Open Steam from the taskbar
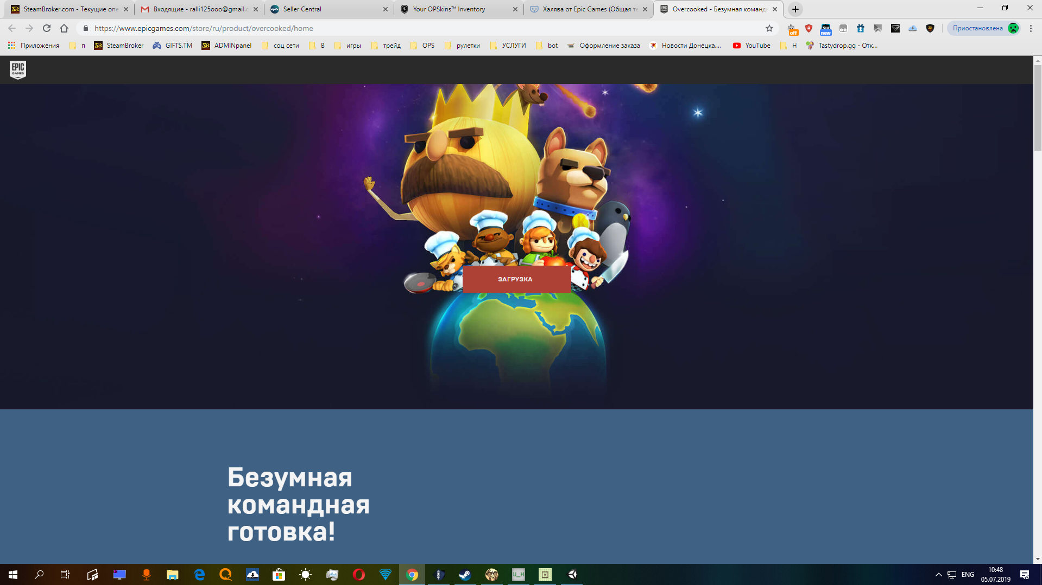1042x585 pixels. (465, 574)
